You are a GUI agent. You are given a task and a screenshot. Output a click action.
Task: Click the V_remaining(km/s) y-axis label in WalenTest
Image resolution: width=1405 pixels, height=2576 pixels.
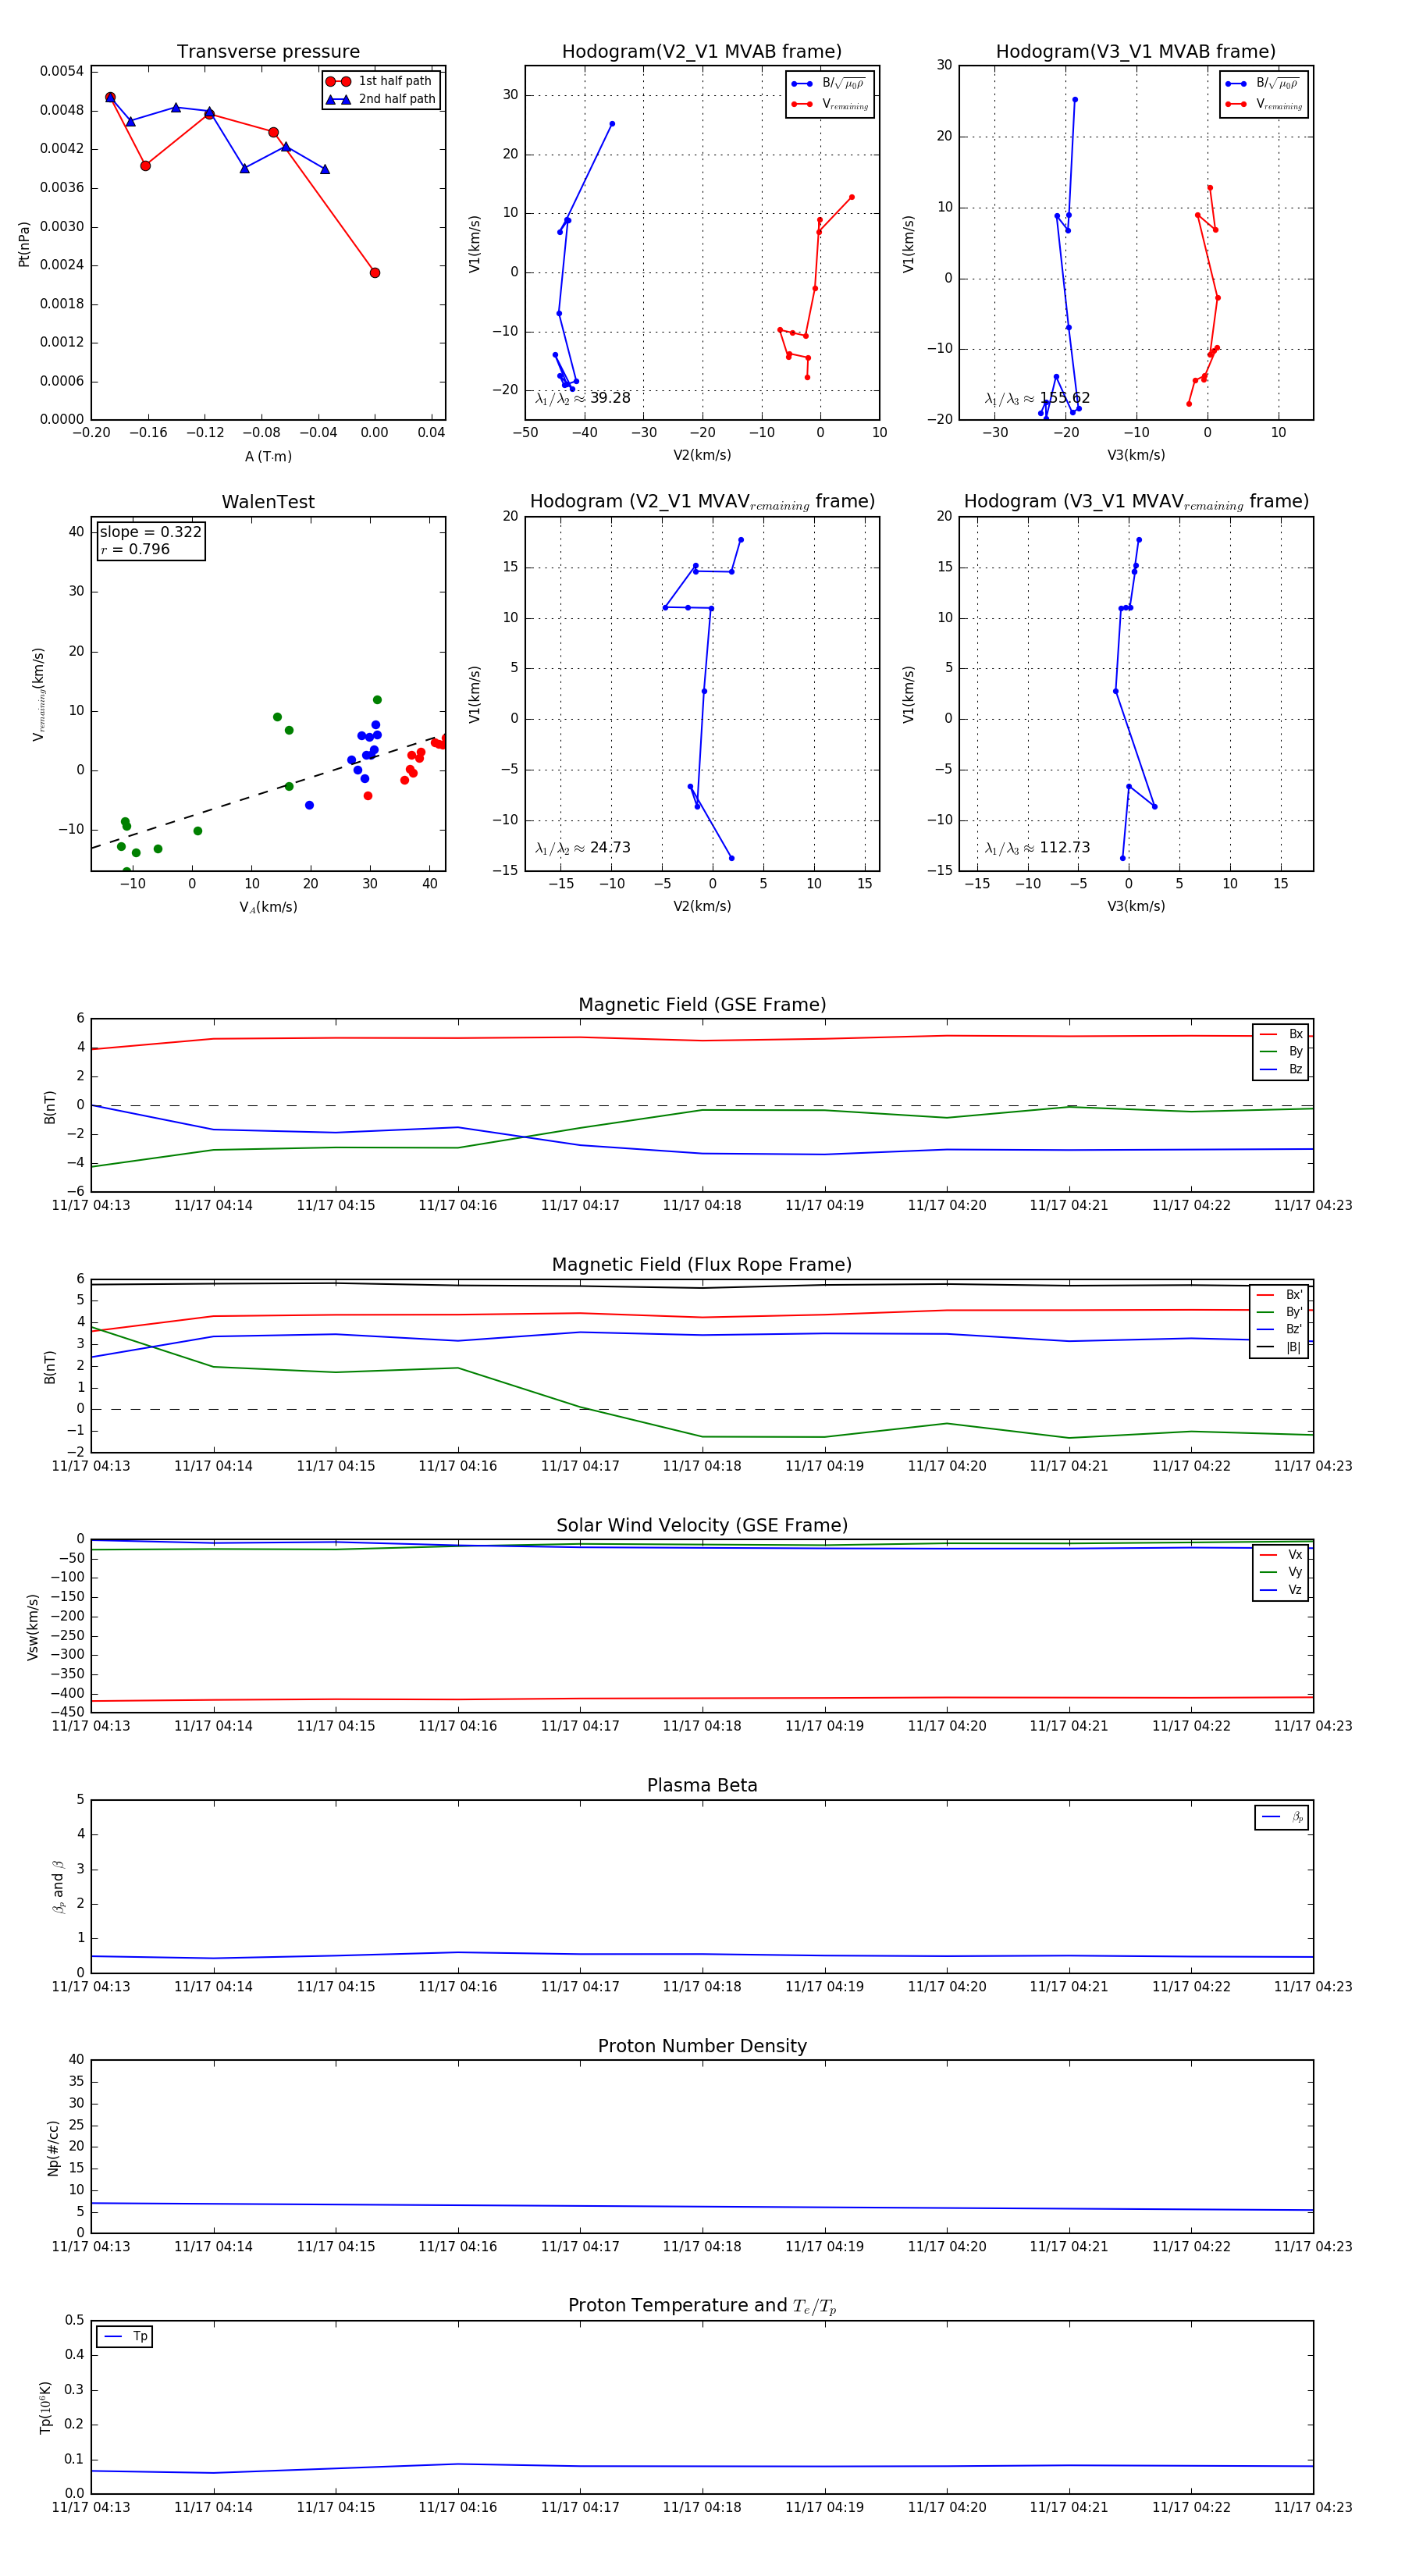tap(39, 694)
